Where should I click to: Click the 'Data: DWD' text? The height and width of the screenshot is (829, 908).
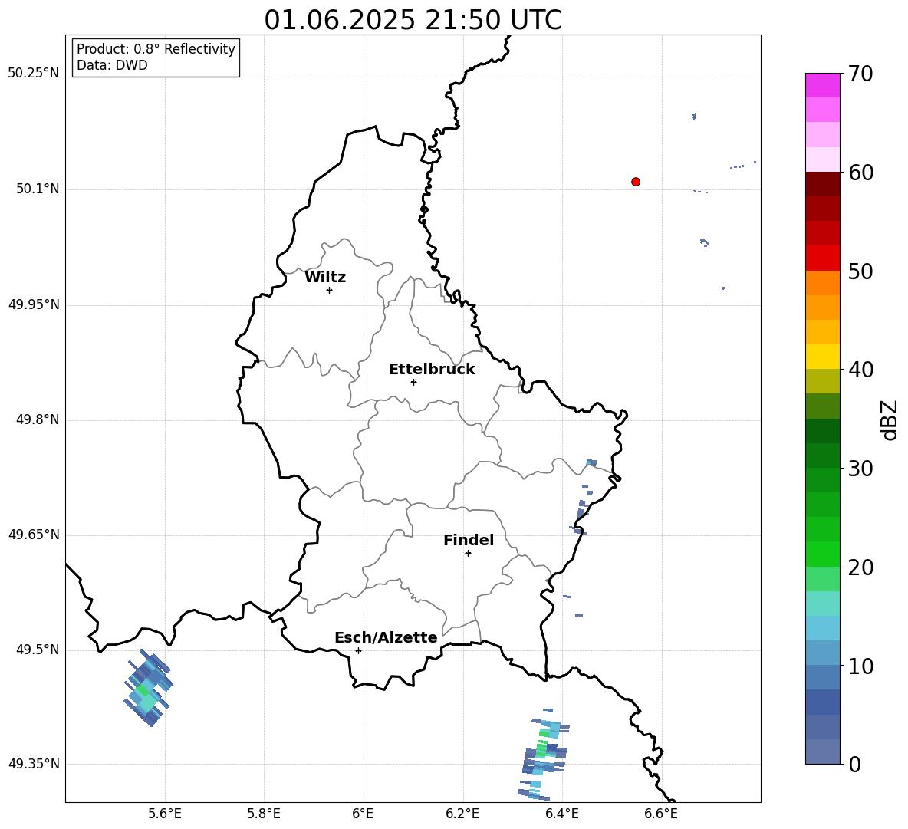pyautogui.click(x=112, y=65)
